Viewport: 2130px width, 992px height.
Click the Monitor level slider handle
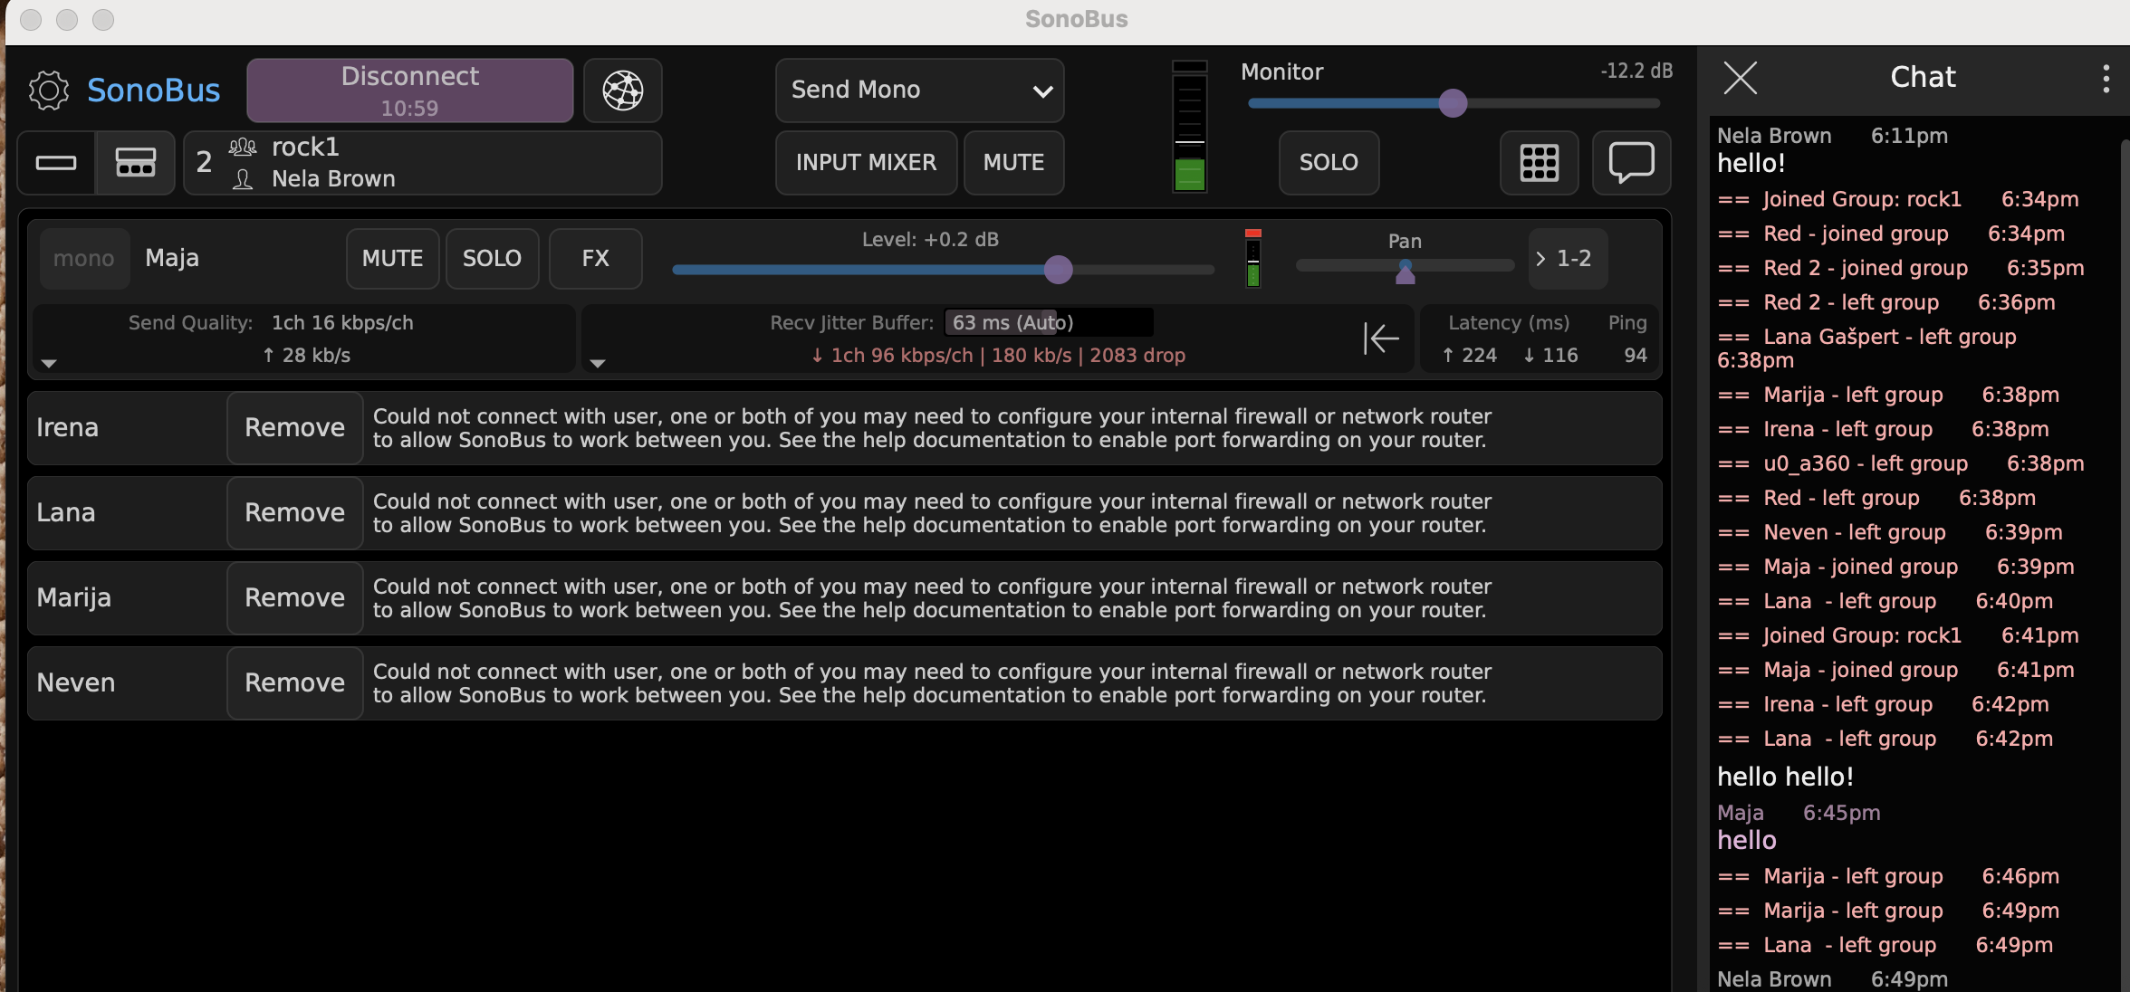(1452, 103)
